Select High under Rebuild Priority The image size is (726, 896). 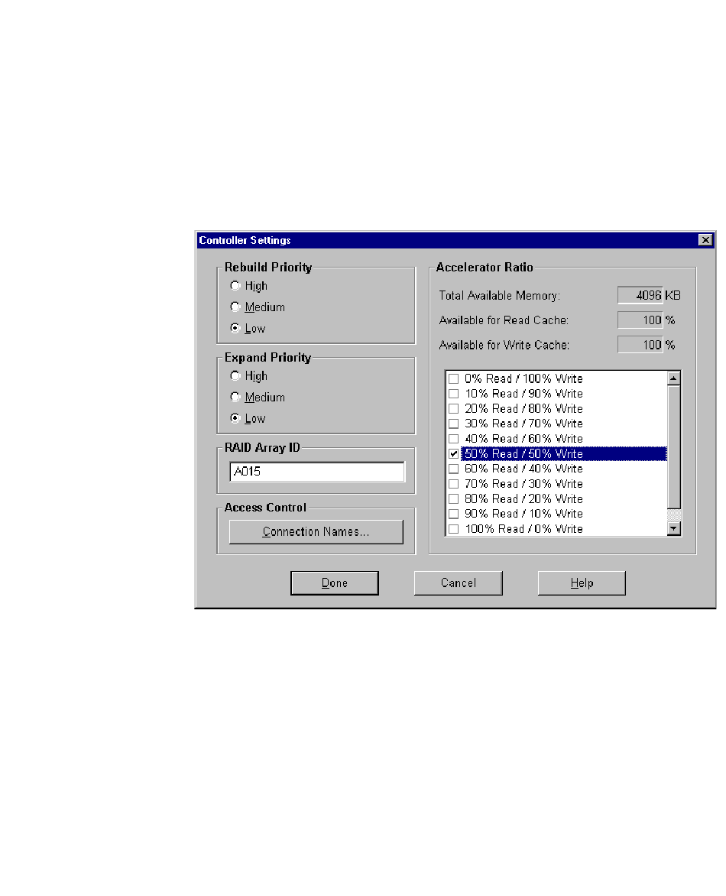[x=236, y=286]
